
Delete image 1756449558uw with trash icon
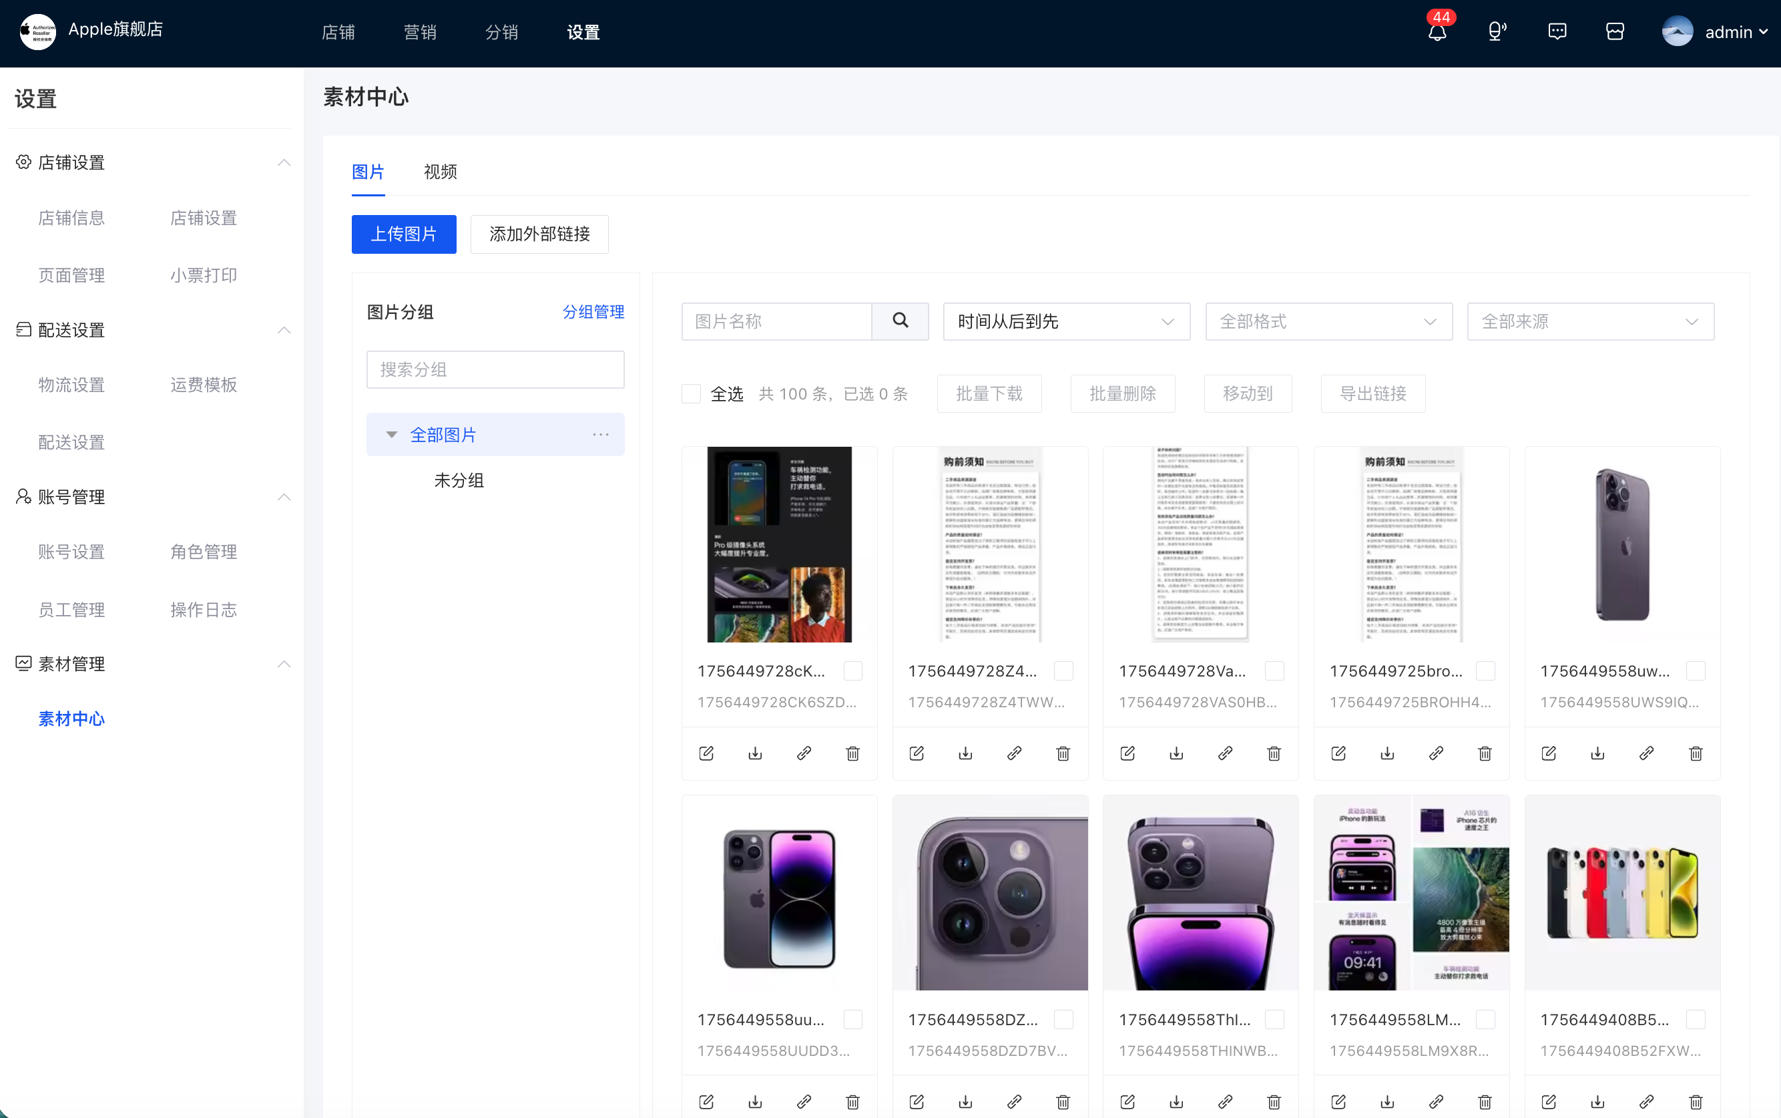tap(1696, 753)
